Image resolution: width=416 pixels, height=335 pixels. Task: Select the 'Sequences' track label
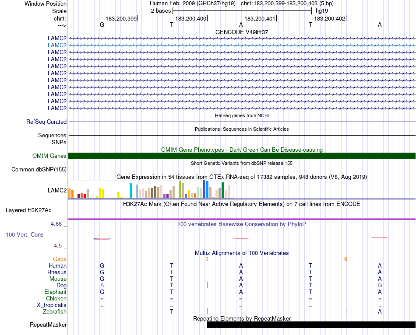coord(52,136)
